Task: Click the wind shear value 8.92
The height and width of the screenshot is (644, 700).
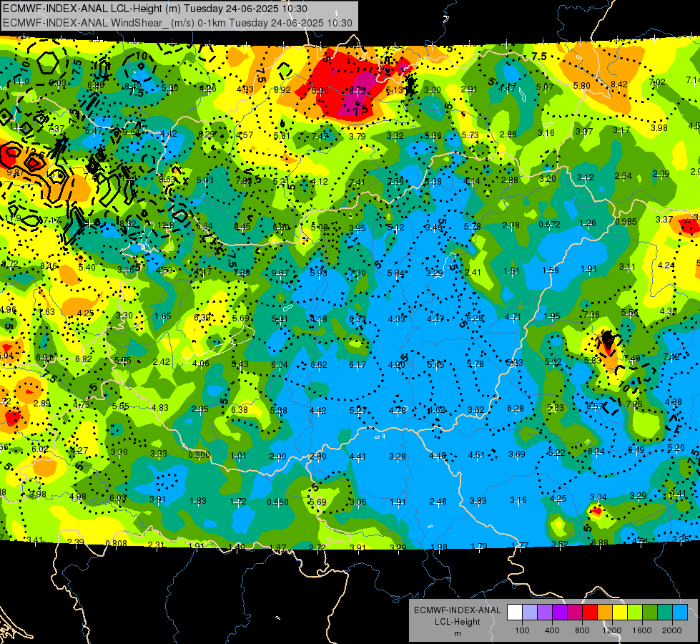Action: (x=282, y=90)
